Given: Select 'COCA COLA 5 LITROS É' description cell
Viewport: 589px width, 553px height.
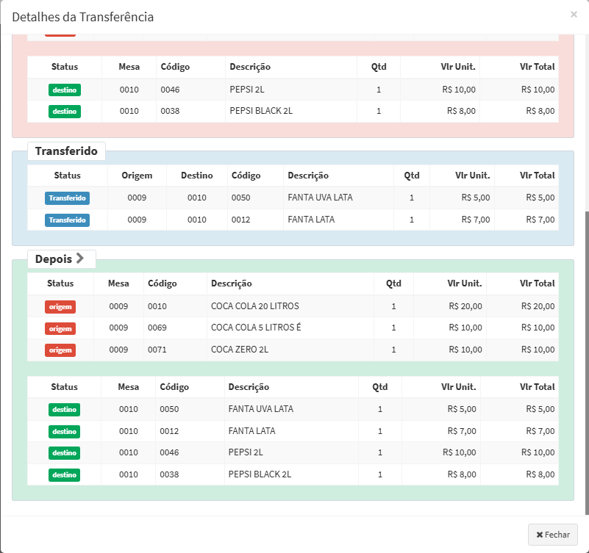Looking at the screenshot, I should 290,328.
